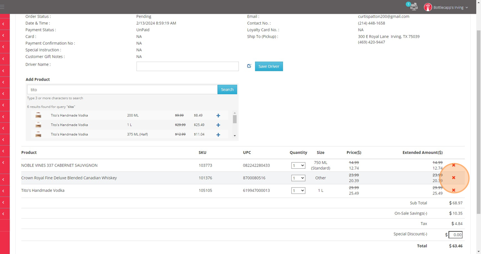Focus the Driver Name input field
The height and width of the screenshot is (254, 481).
pos(187,66)
